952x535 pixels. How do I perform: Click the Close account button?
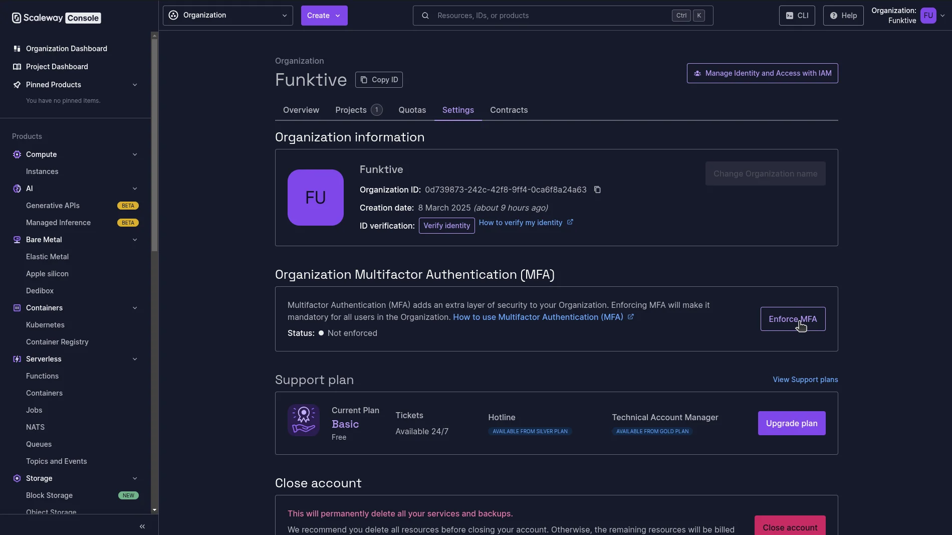click(x=790, y=525)
